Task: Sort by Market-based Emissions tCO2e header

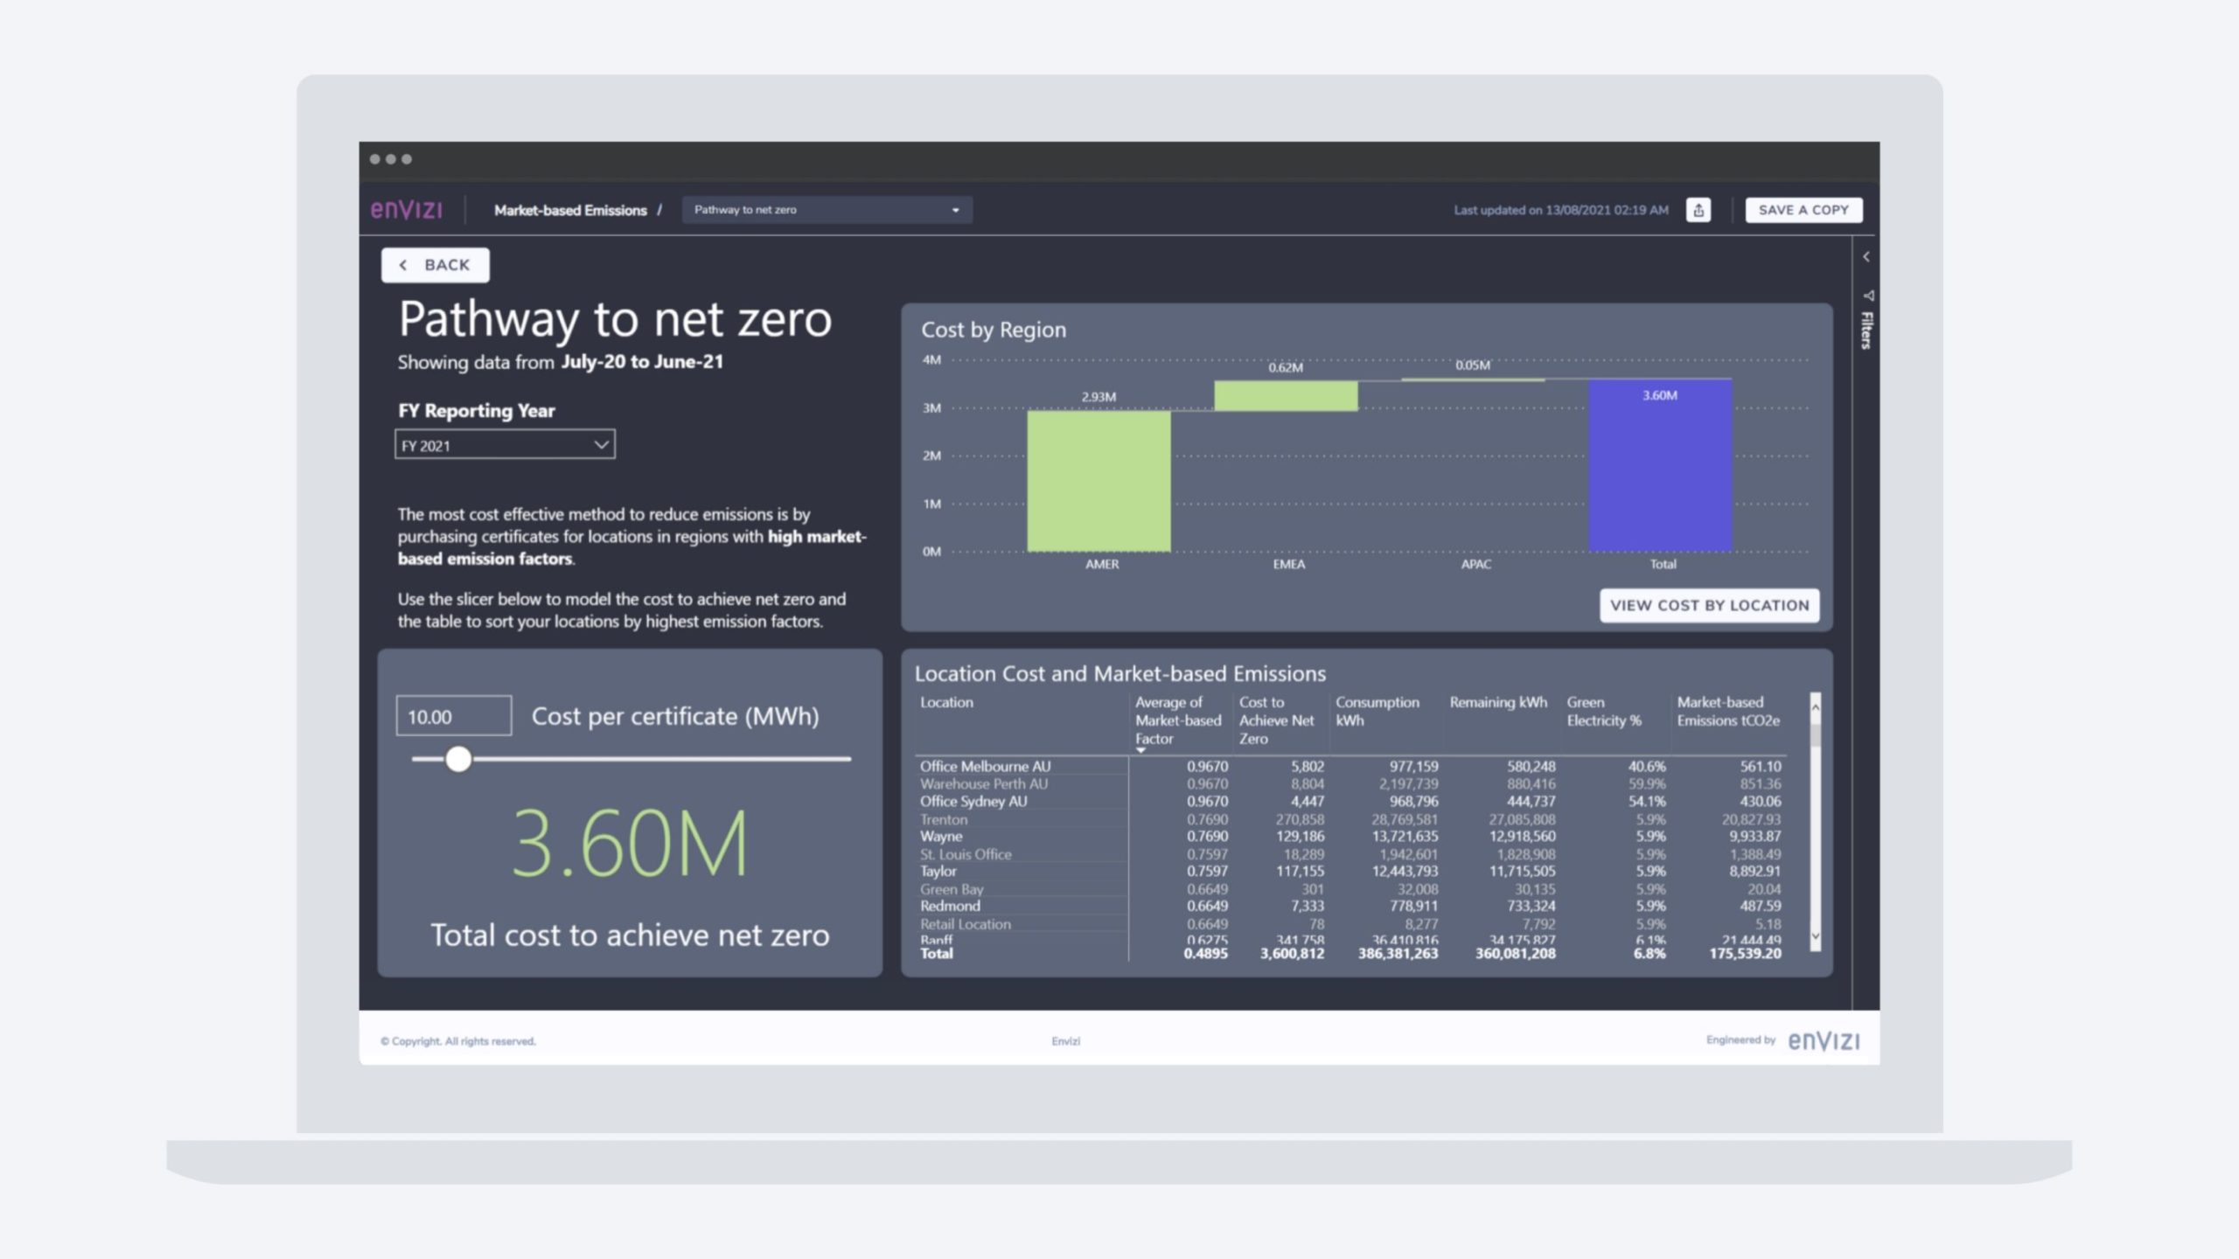Action: click(1728, 711)
